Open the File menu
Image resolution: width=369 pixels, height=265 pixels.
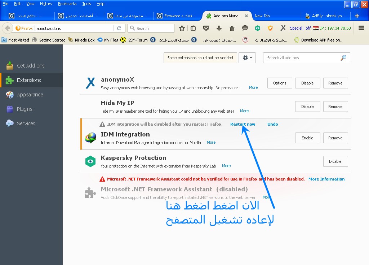pyautogui.click(x=5, y=4)
